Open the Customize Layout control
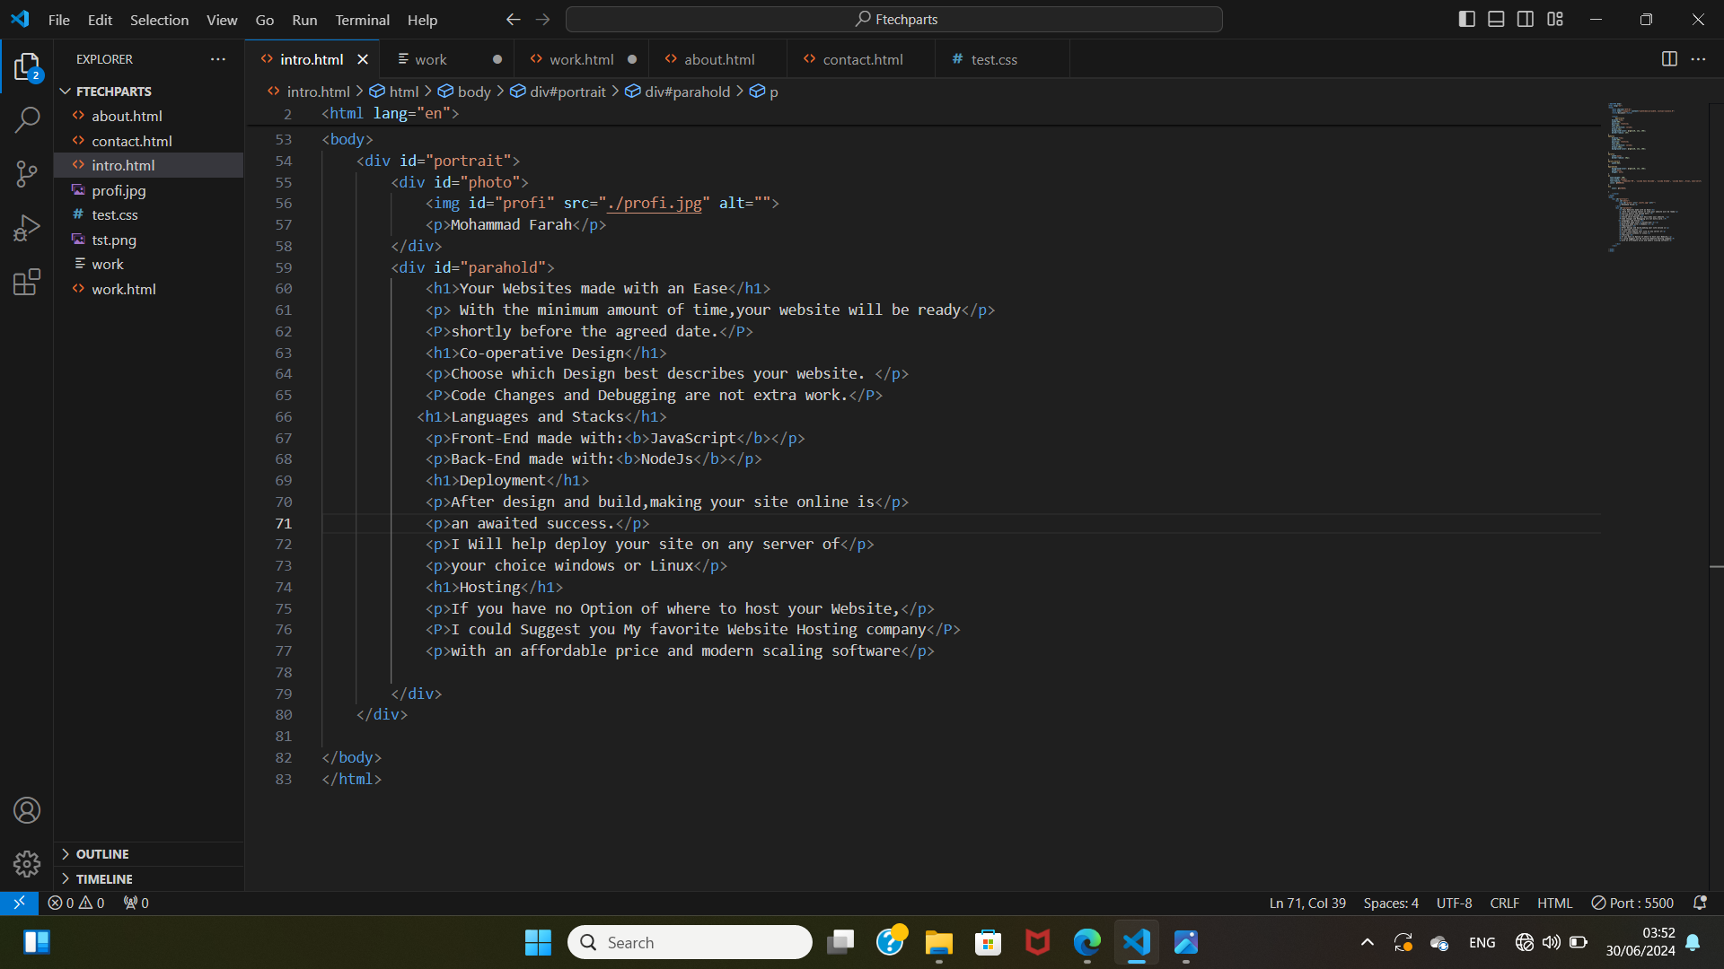The width and height of the screenshot is (1724, 969). pos(1555,19)
